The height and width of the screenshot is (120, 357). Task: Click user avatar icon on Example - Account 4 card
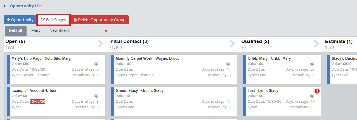pos(96,96)
